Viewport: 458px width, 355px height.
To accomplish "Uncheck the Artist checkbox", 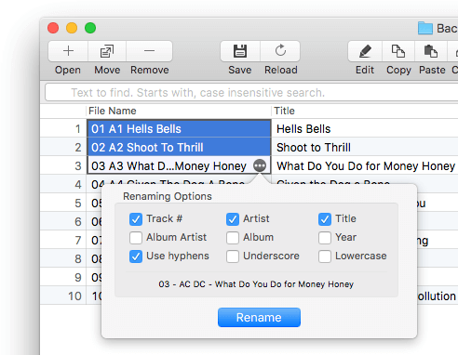I will point(233,219).
